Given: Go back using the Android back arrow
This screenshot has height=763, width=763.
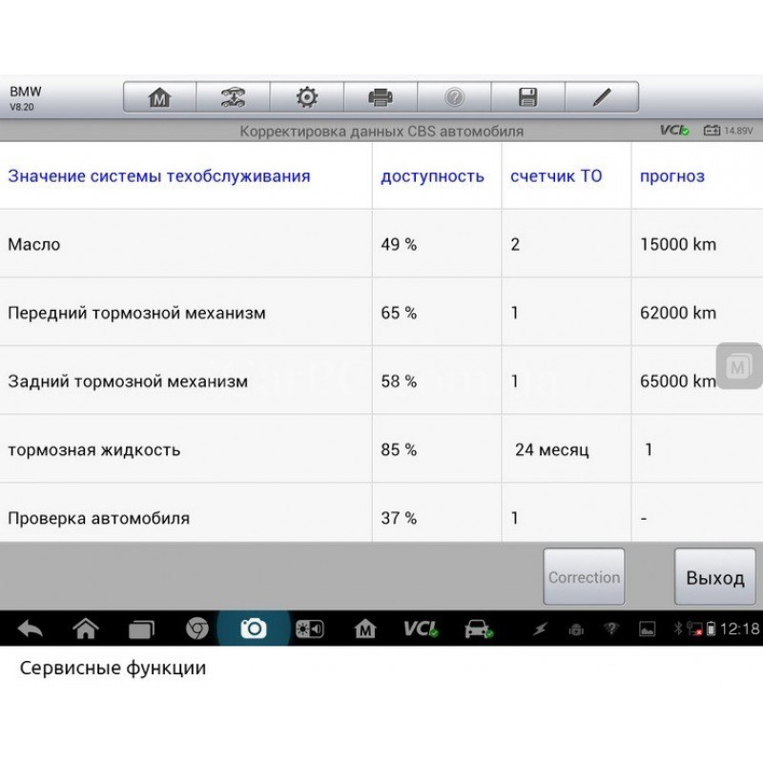Looking at the screenshot, I should tap(29, 629).
